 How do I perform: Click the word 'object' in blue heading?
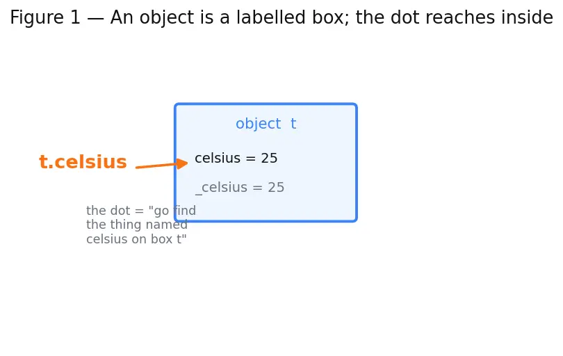[x=258, y=124]
